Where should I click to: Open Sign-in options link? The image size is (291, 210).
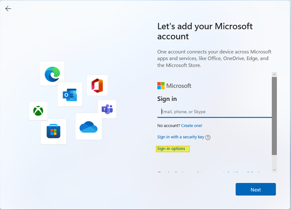coord(171,148)
